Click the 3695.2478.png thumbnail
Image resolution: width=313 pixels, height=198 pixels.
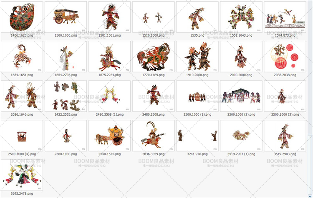22,175
